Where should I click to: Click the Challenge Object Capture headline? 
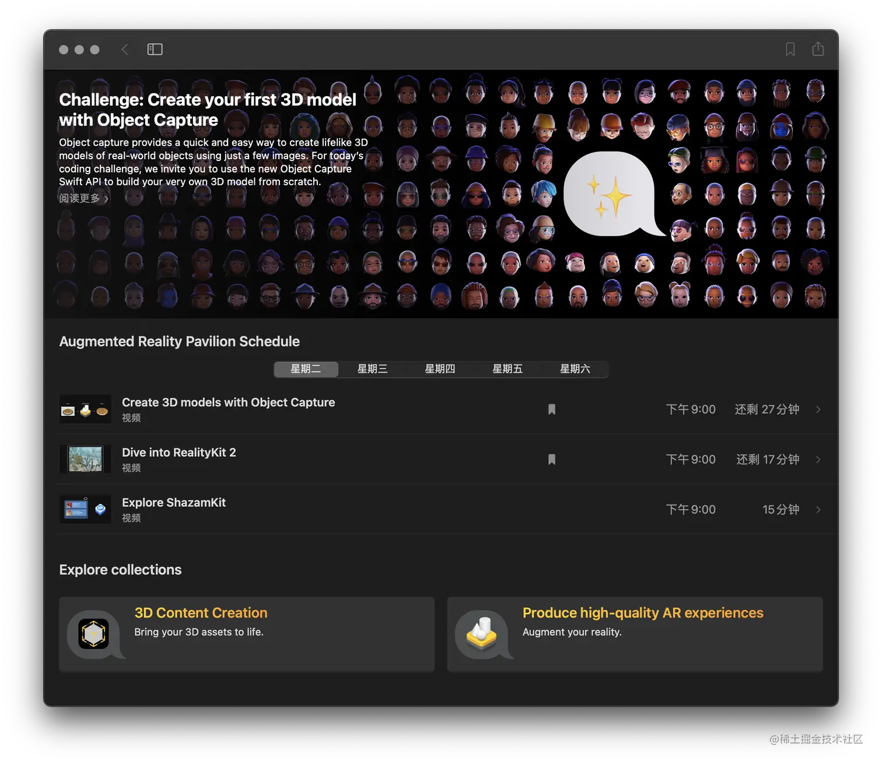(x=208, y=110)
